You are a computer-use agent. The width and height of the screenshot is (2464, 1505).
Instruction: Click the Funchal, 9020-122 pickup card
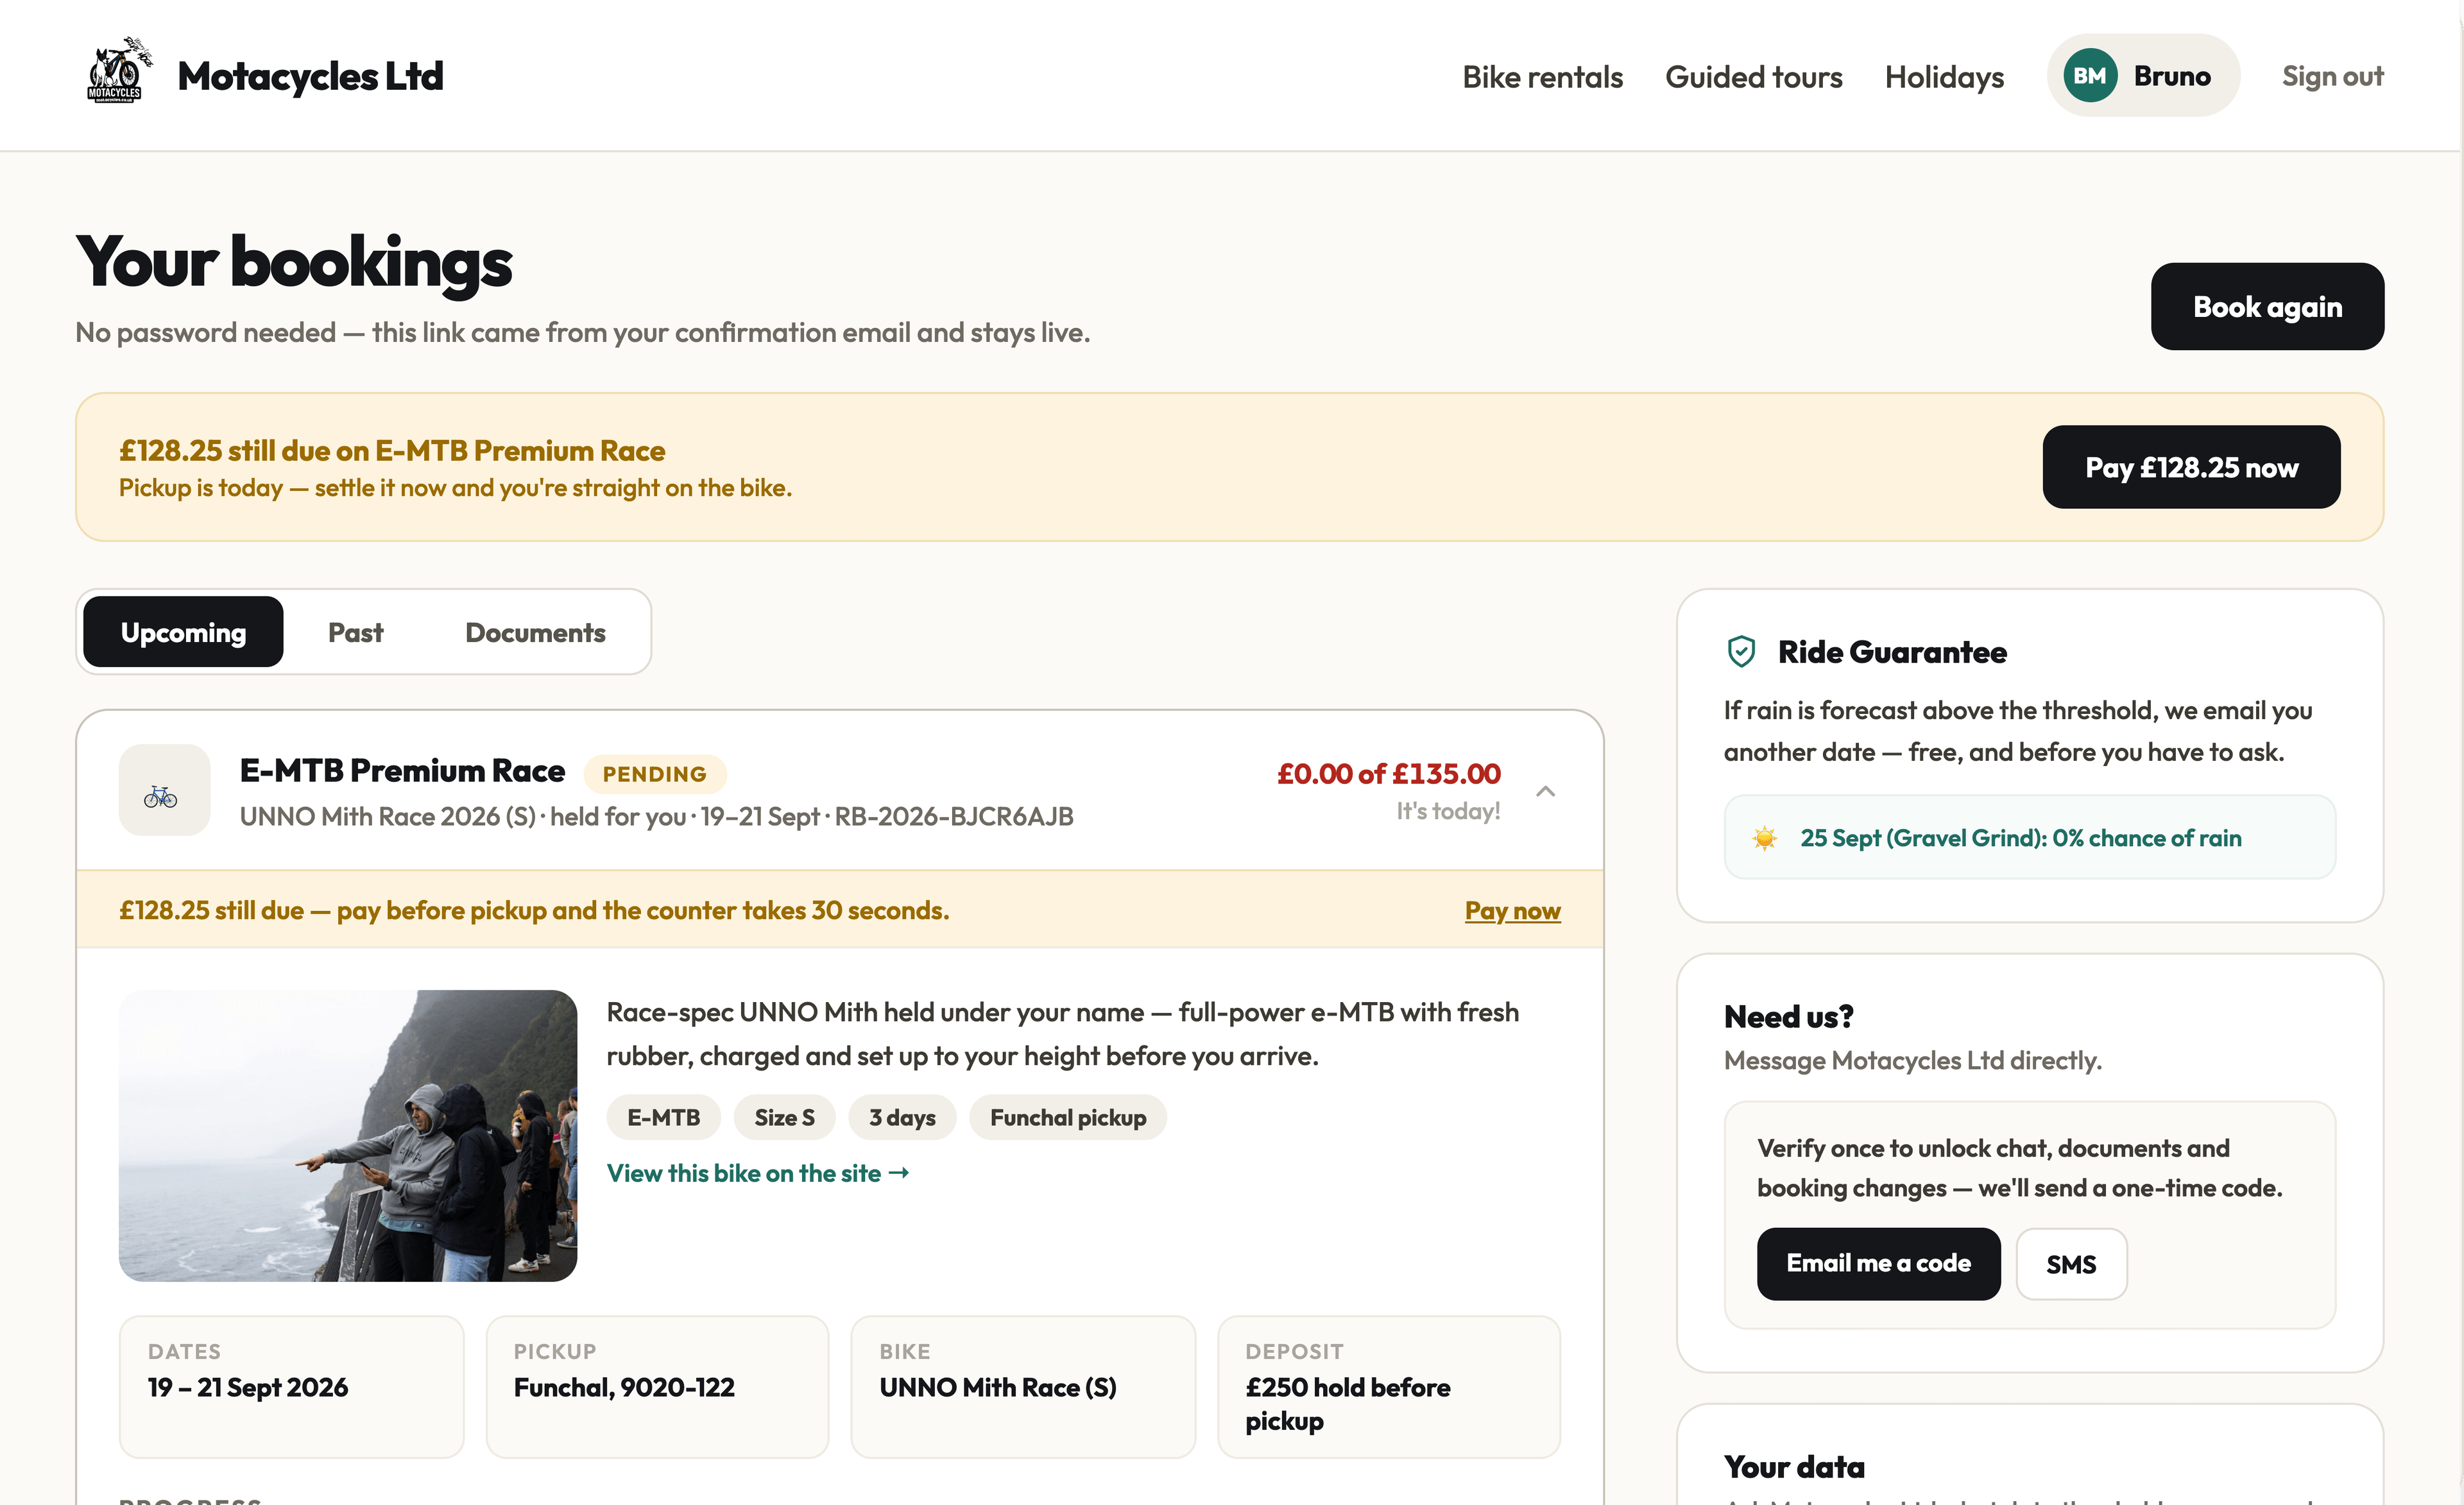[657, 1387]
